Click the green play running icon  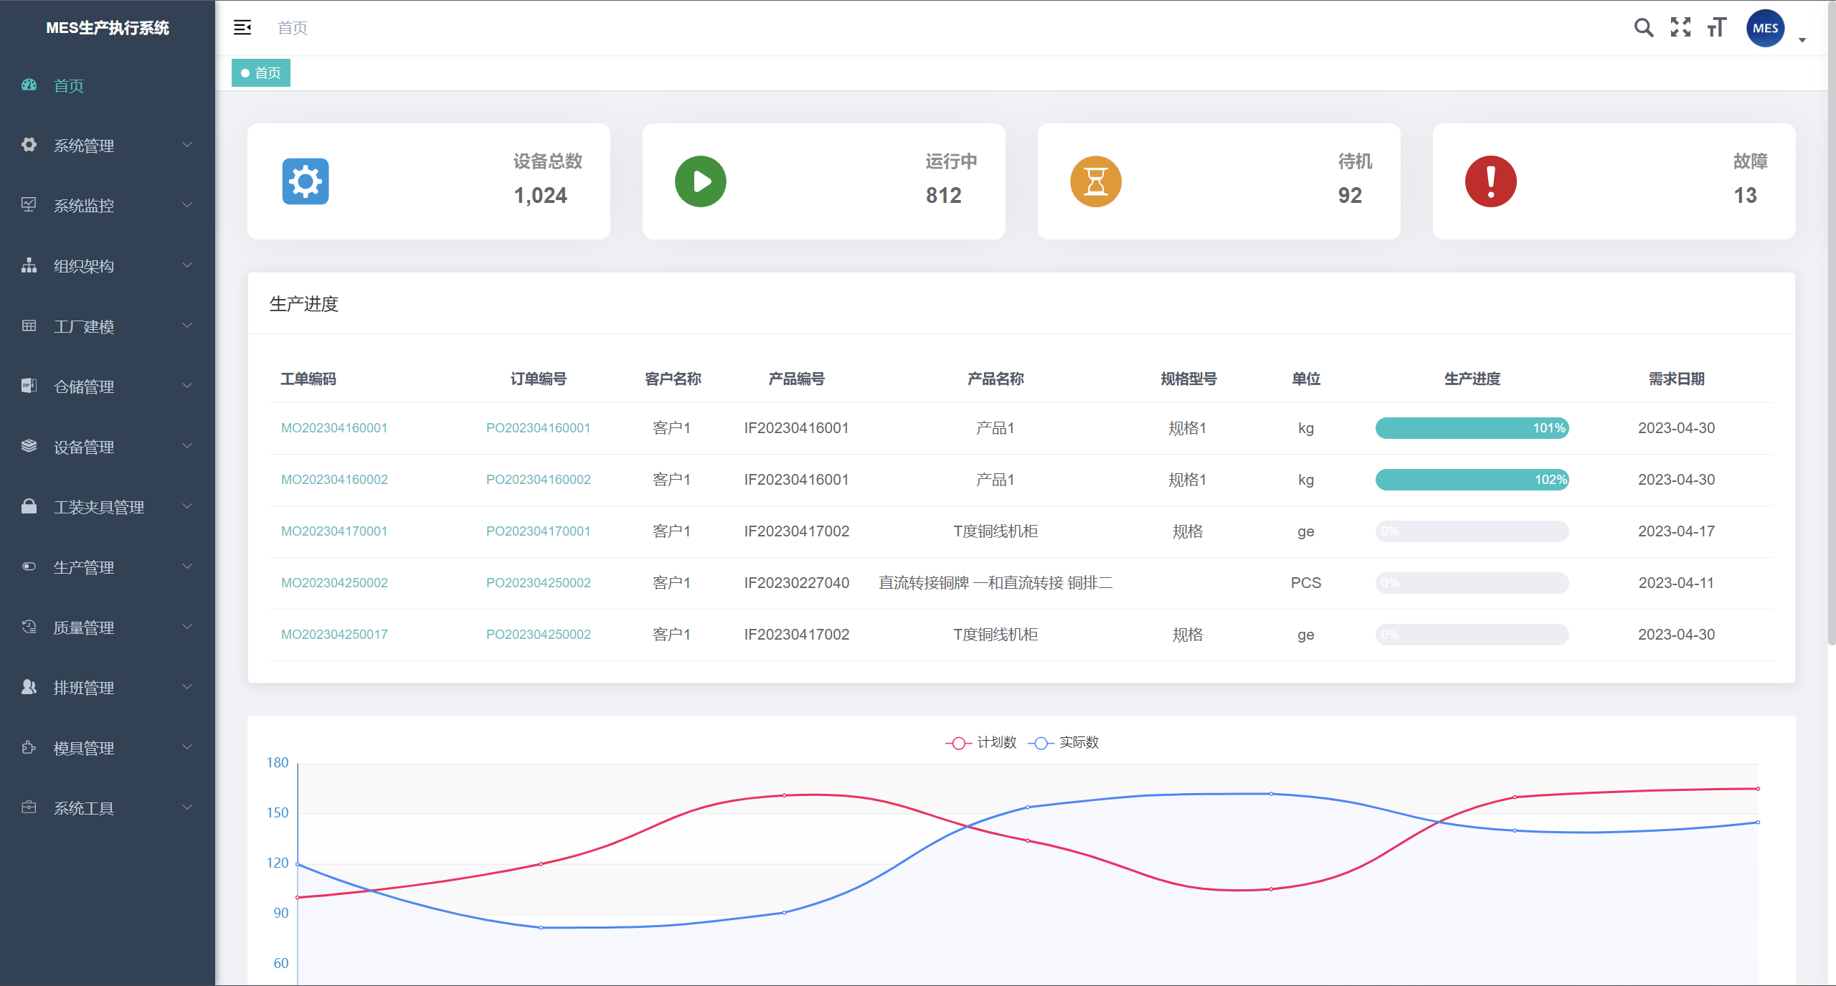701,181
